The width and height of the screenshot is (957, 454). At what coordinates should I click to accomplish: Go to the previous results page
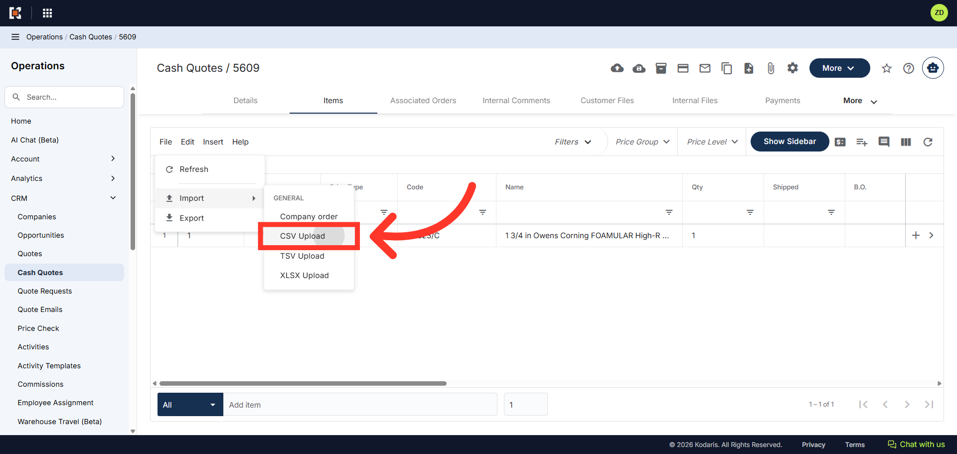[885, 404]
